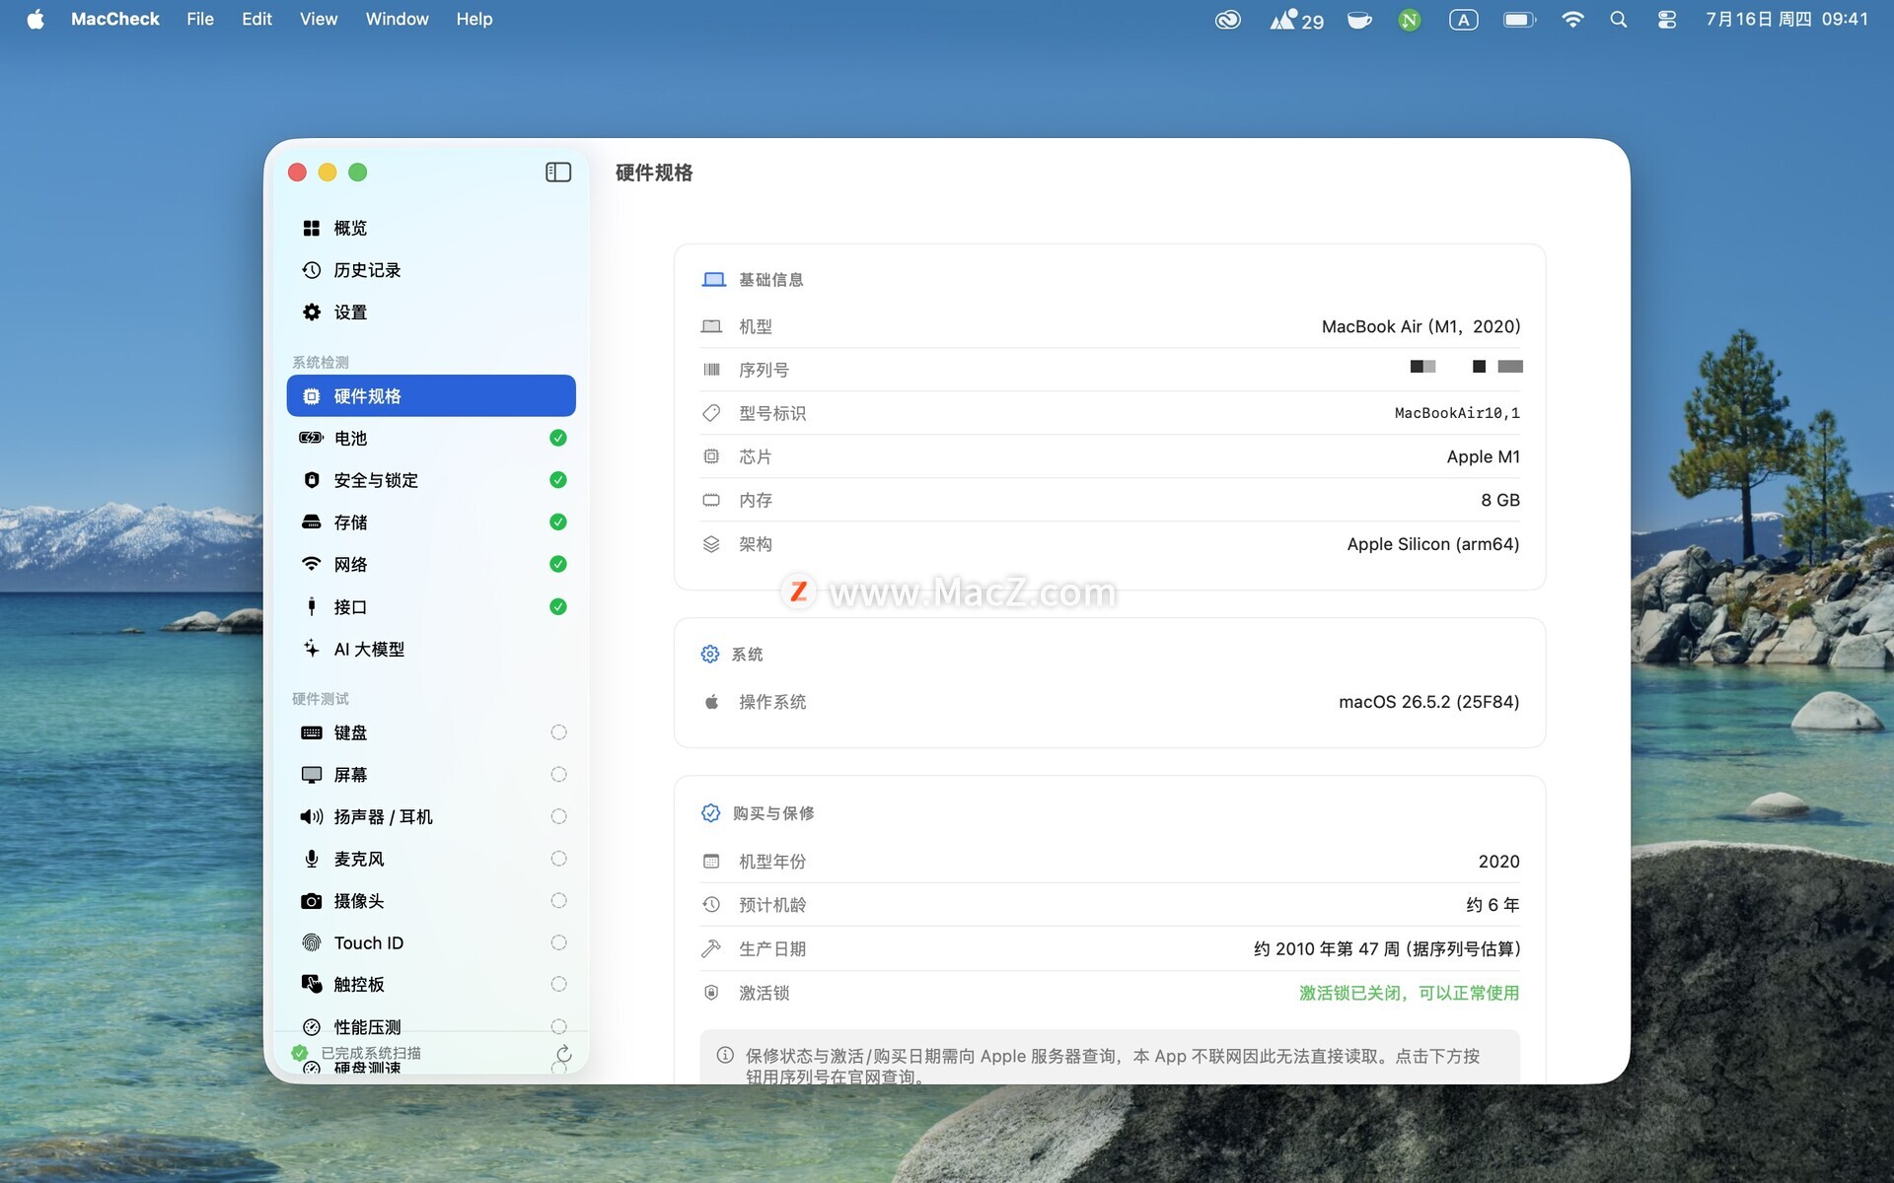
Task: Toggle the sidebar panel icon
Action: tap(558, 173)
